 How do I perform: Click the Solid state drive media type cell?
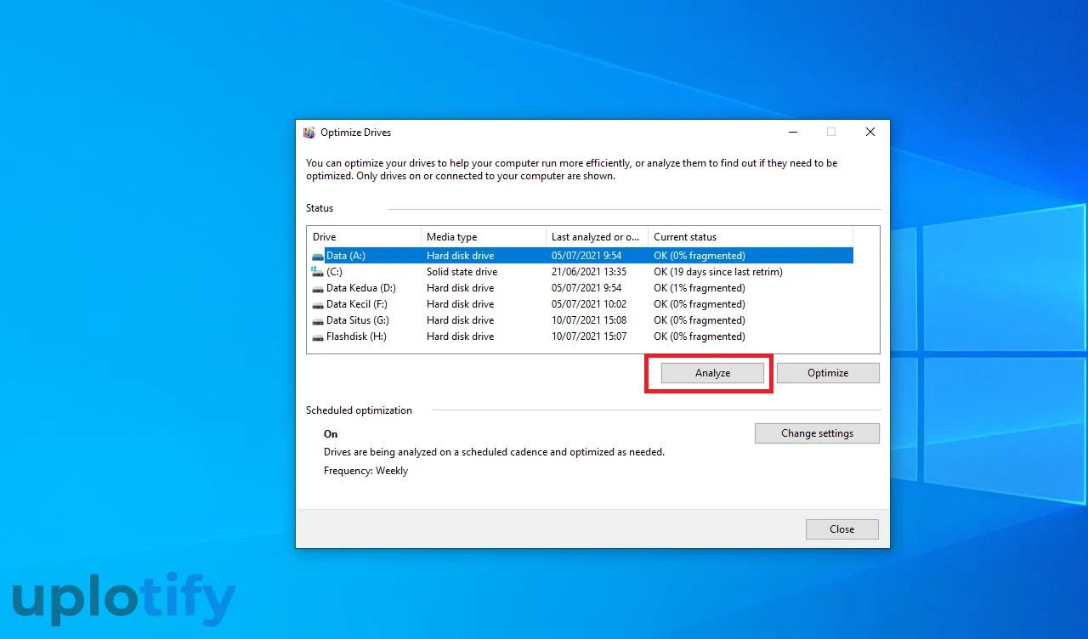coord(462,272)
